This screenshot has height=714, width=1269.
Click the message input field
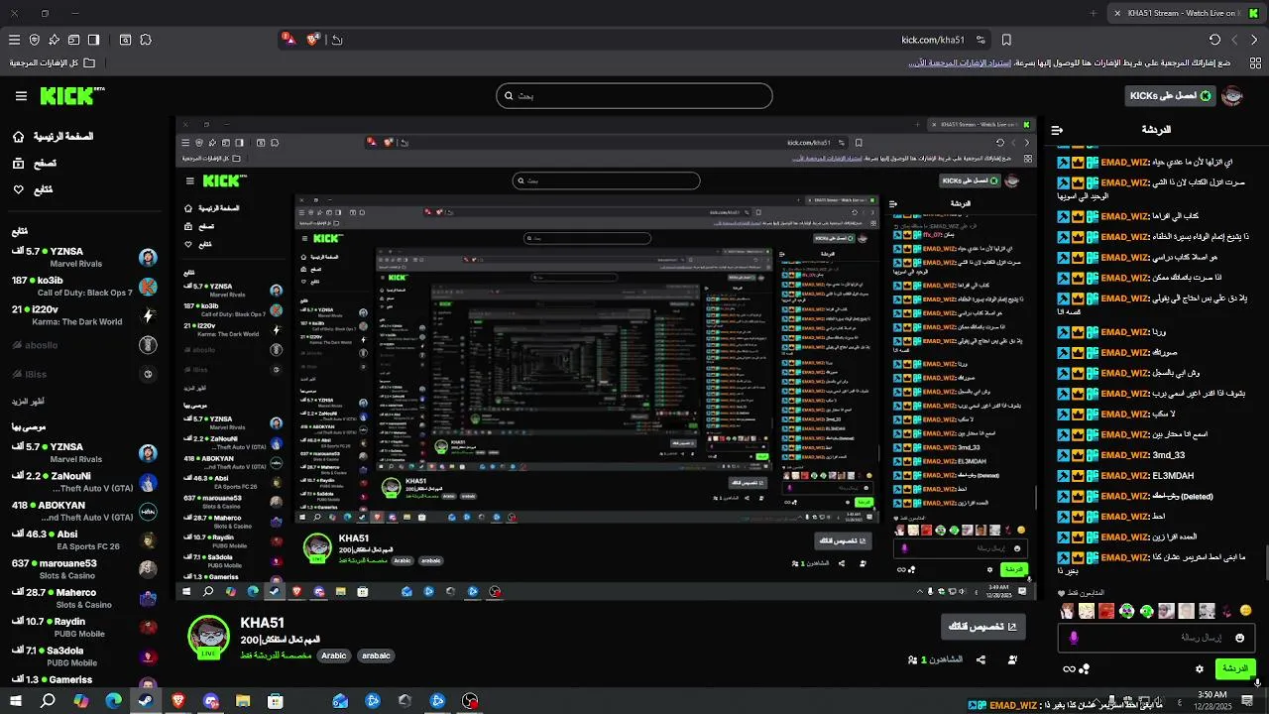pyautogui.click(x=1156, y=638)
